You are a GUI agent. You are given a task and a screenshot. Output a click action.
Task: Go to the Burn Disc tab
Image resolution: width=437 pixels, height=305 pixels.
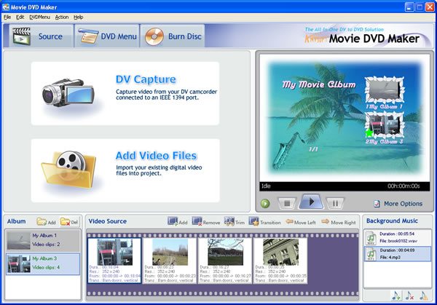pyautogui.click(x=173, y=36)
